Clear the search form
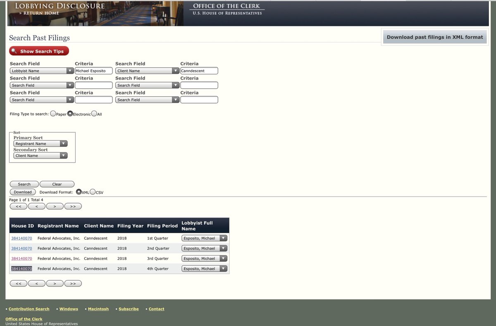 [57, 184]
